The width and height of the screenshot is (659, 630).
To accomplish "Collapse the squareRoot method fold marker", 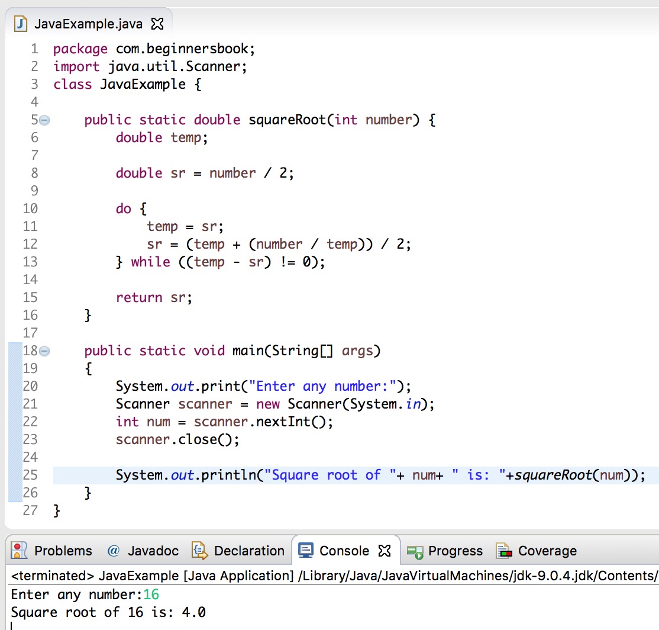I will 43,120.
